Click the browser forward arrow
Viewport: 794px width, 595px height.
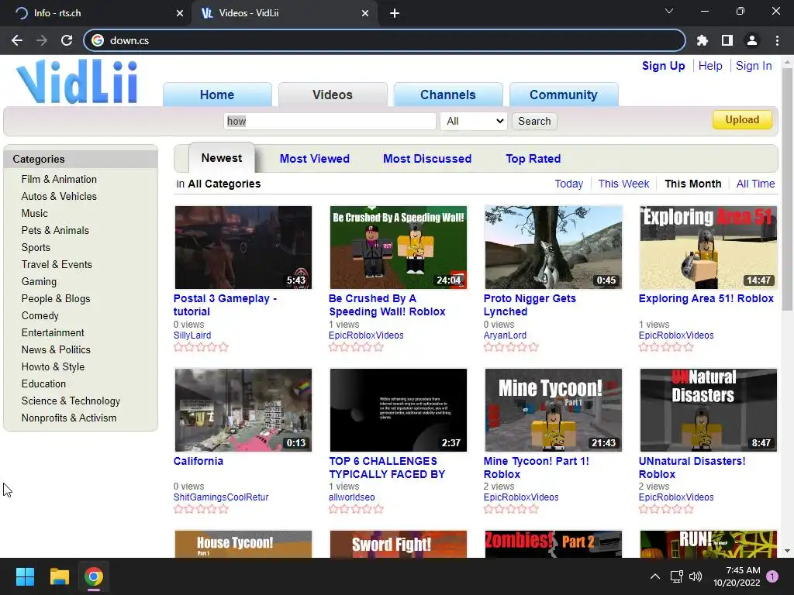click(42, 40)
